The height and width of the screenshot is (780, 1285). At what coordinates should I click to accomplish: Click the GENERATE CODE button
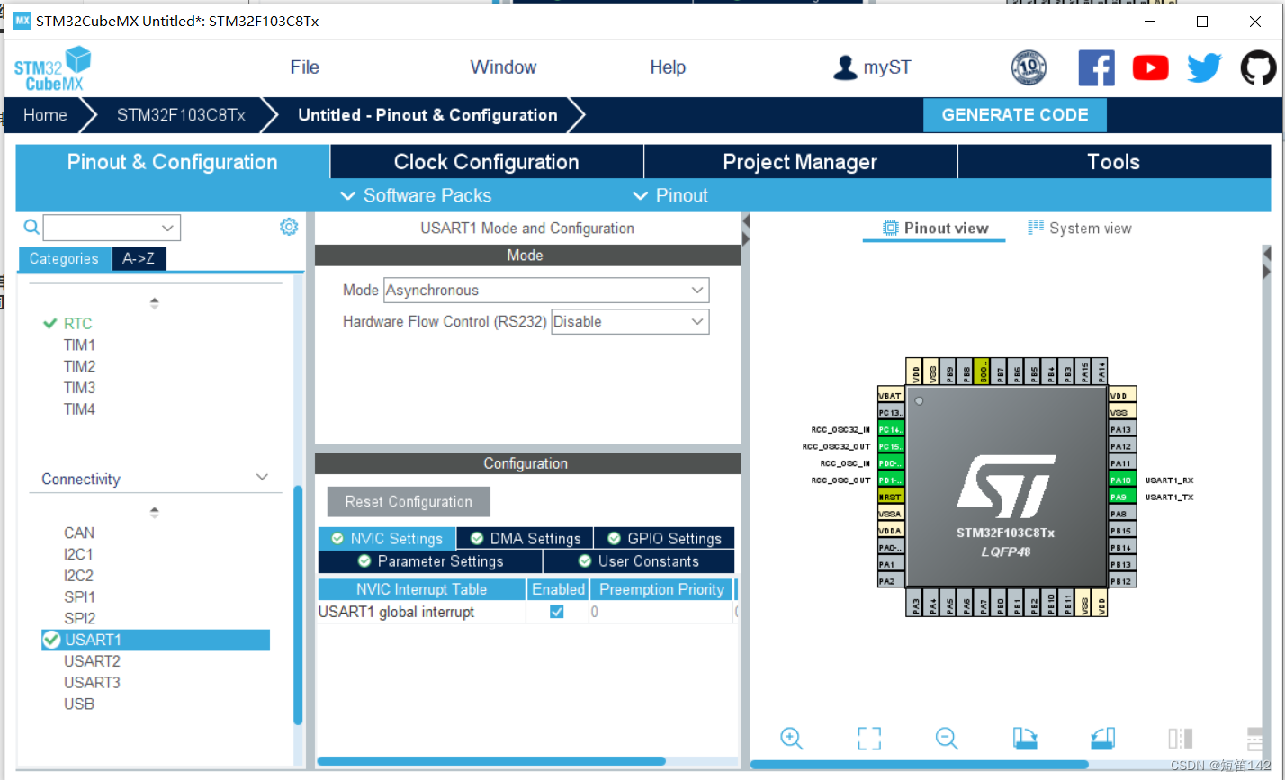[x=1015, y=115]
